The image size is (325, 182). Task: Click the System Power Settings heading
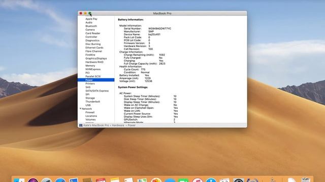click(x=133, y=87)
